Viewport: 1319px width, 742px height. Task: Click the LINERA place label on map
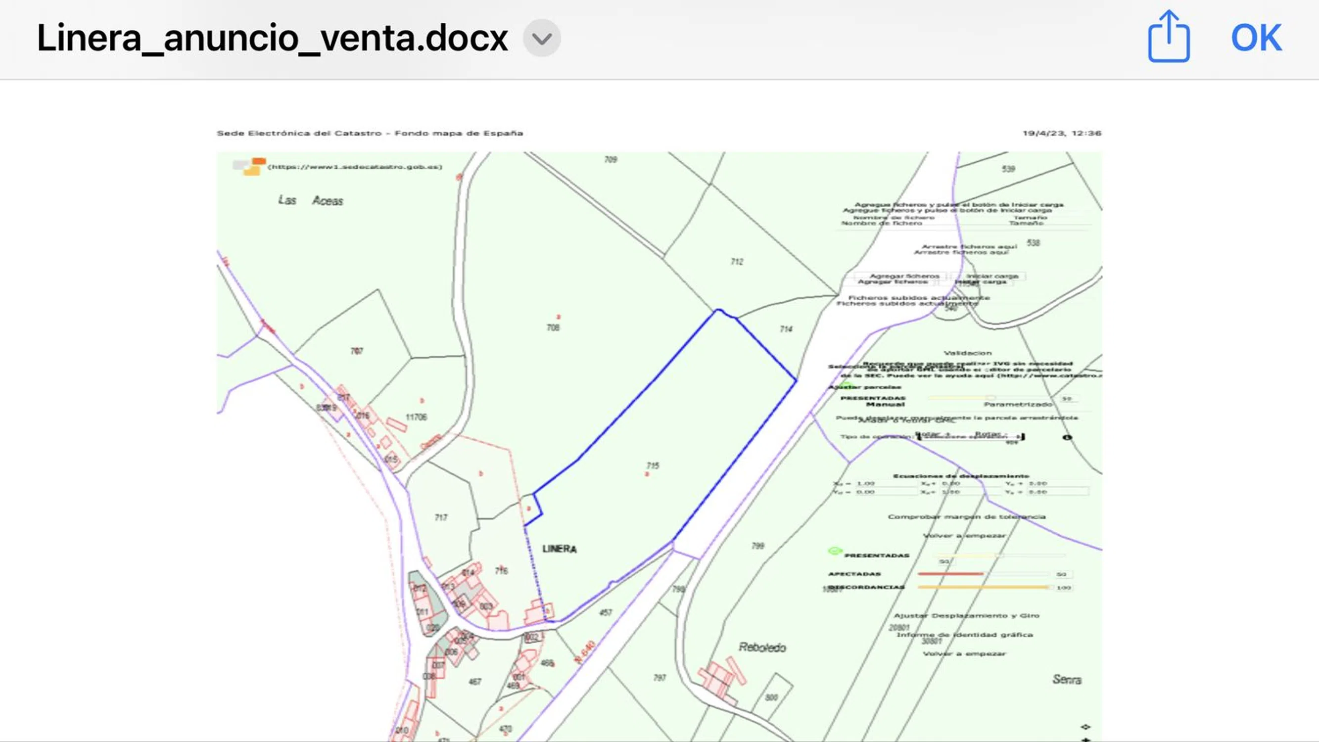559,549
